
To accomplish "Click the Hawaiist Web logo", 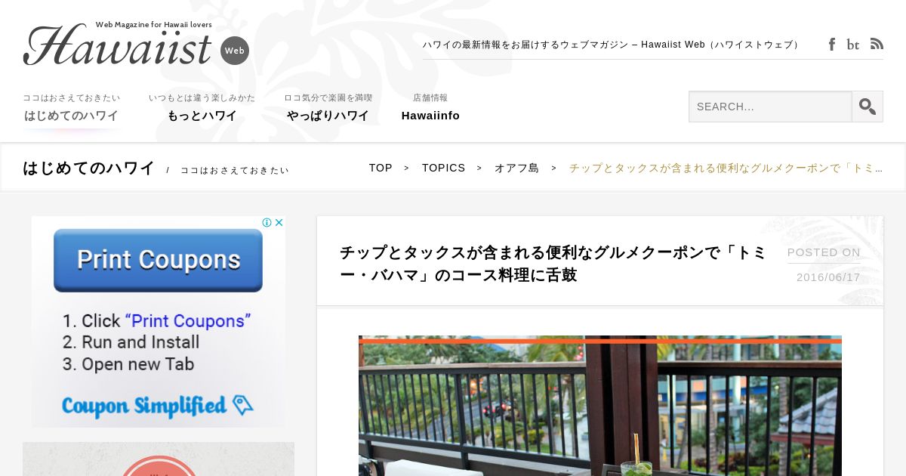I will click(x=136, y=43).
